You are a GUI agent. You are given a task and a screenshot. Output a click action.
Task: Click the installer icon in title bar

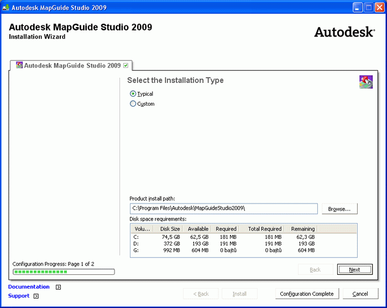click(6, 7)
